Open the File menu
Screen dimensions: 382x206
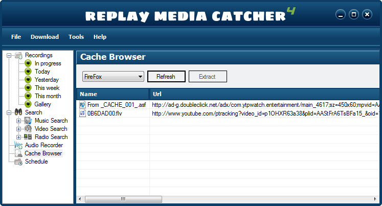click(16, 37)
